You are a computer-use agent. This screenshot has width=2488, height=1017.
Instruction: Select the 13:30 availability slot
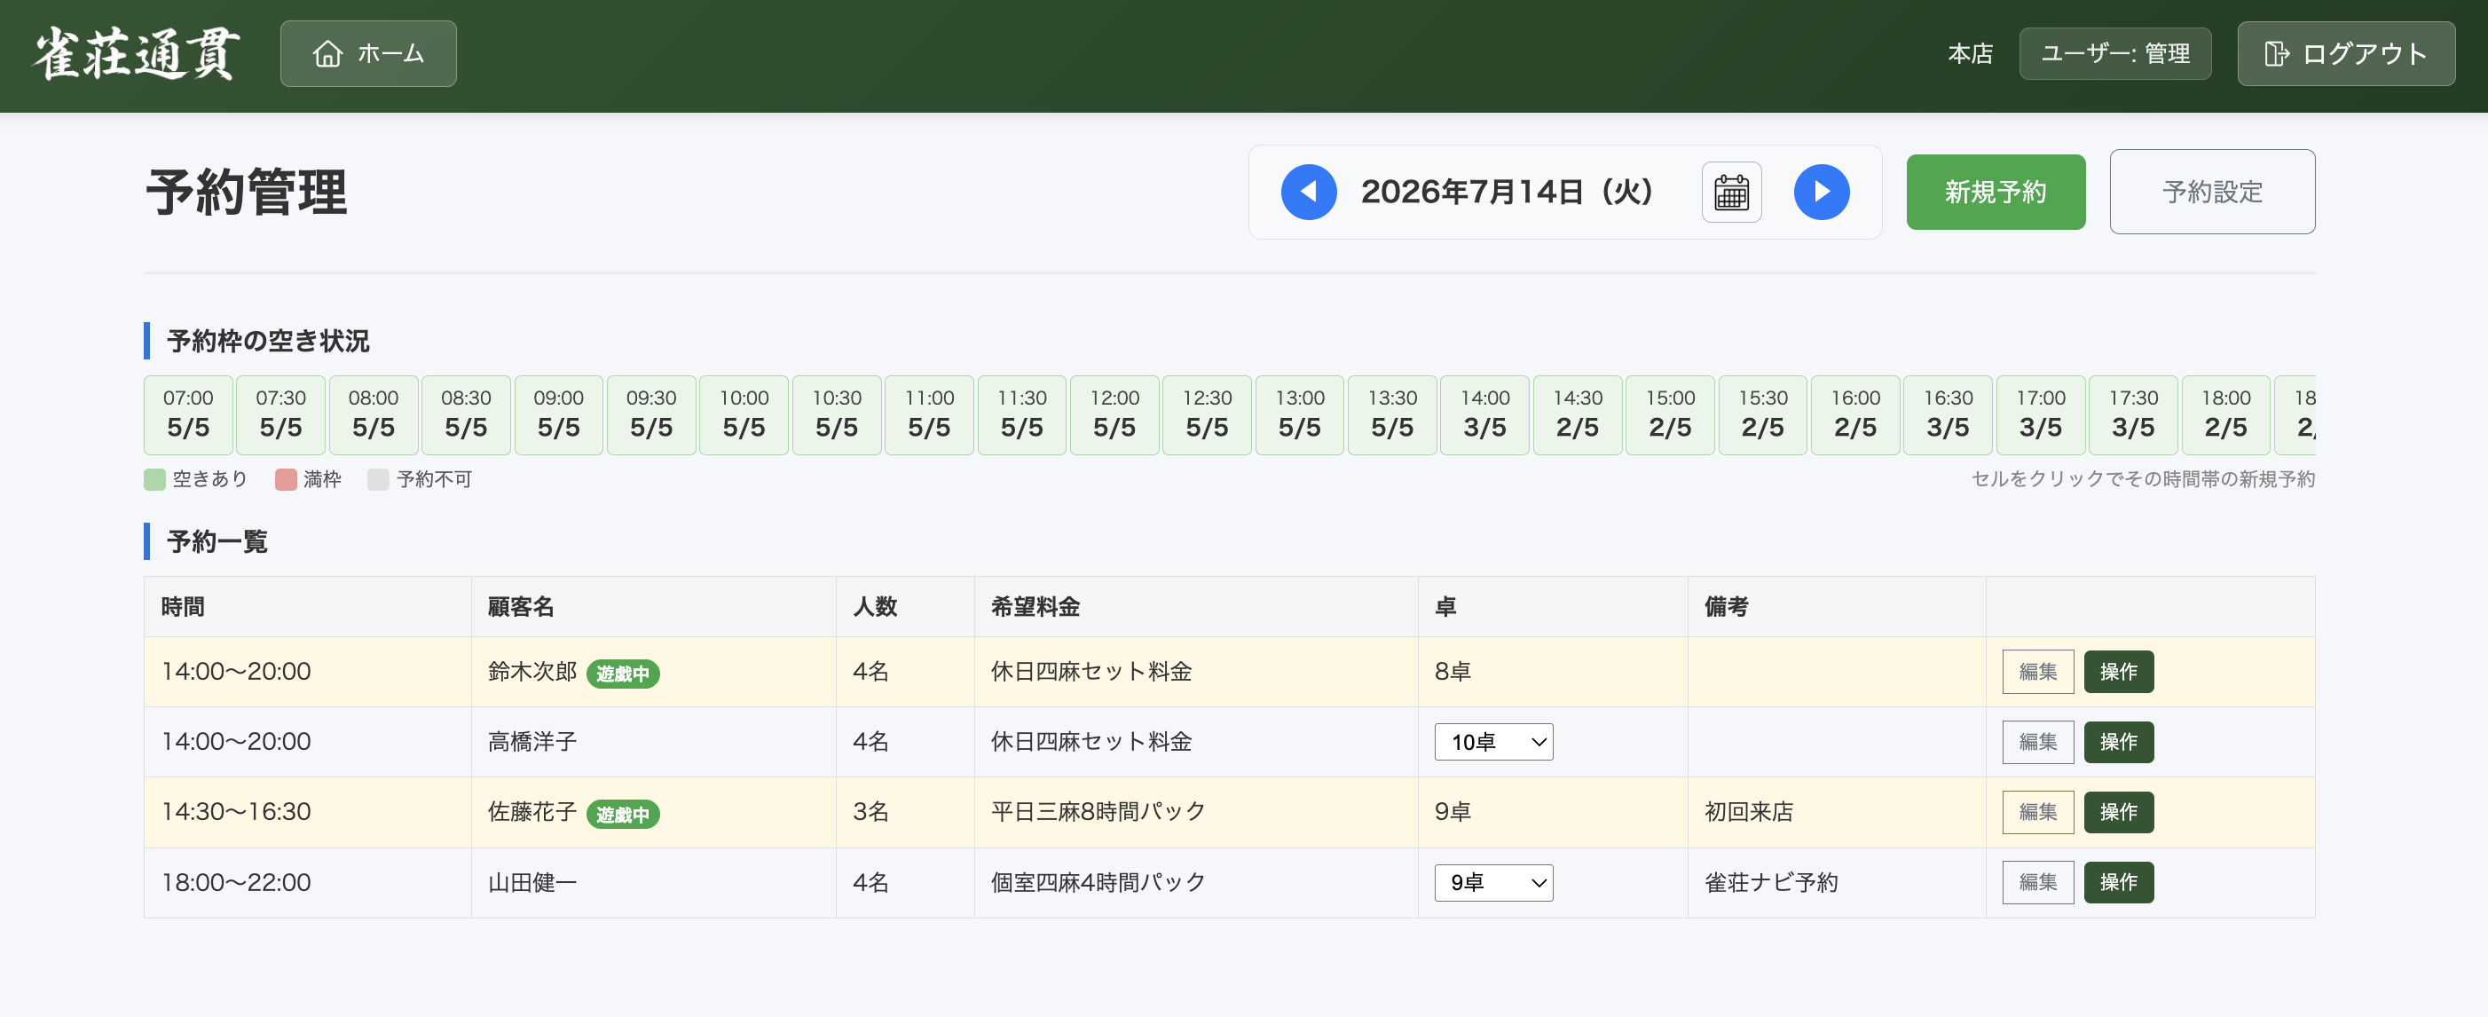click(1393, 414)
